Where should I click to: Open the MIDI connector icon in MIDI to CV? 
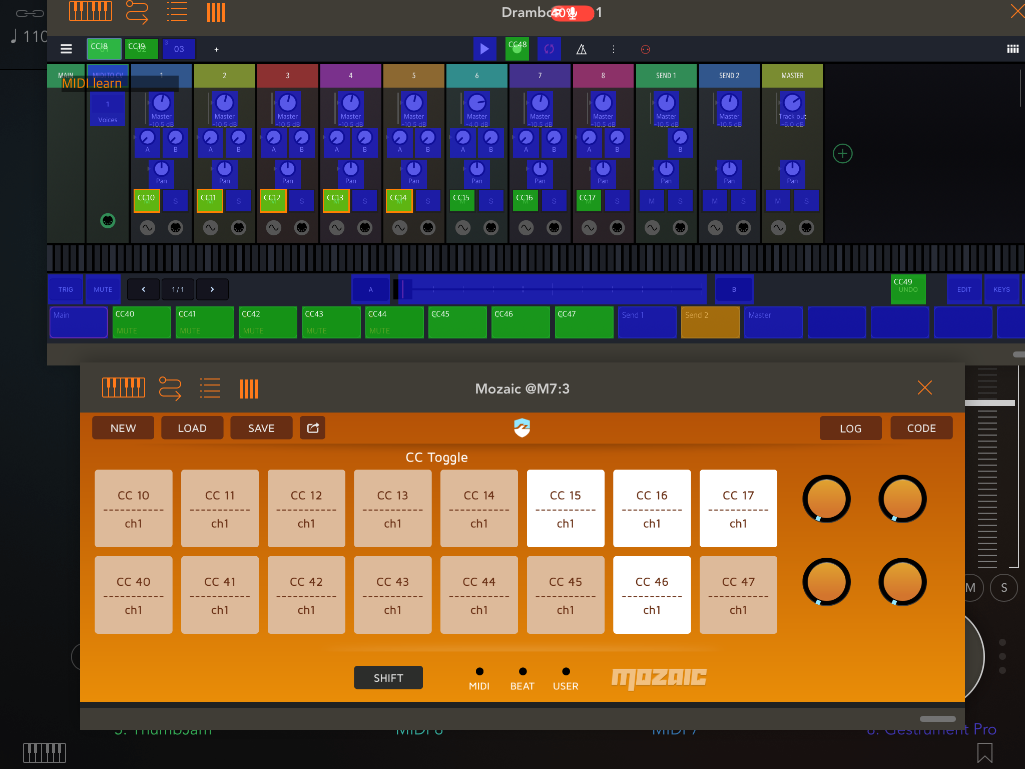coord(108,220)
